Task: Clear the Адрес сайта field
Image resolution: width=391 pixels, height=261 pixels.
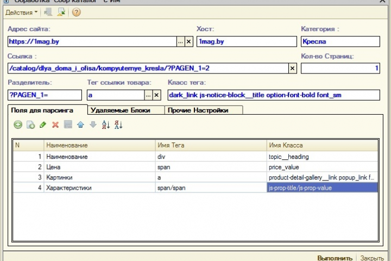Action: pyautogui.click(x=189, y=41)
